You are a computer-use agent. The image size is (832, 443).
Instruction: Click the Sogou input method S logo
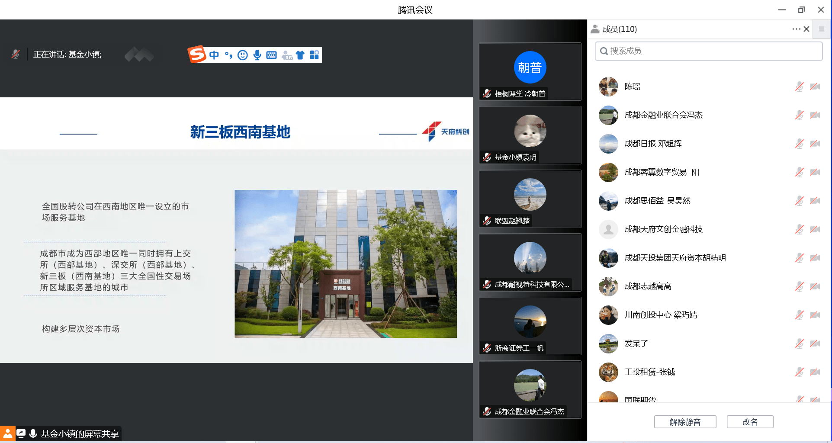[x=197, y=55]
